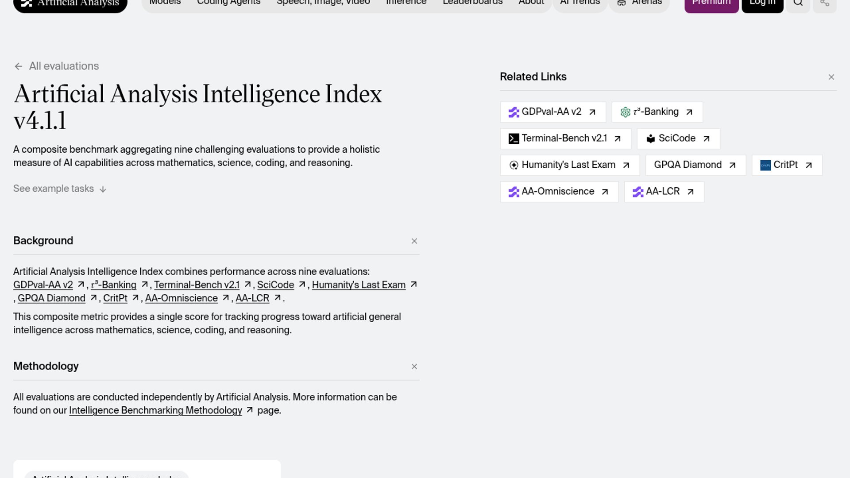Open GDPval-AA v2 related link chip
This screenshot has width=850, height=478.
click(x=552, y=112)
